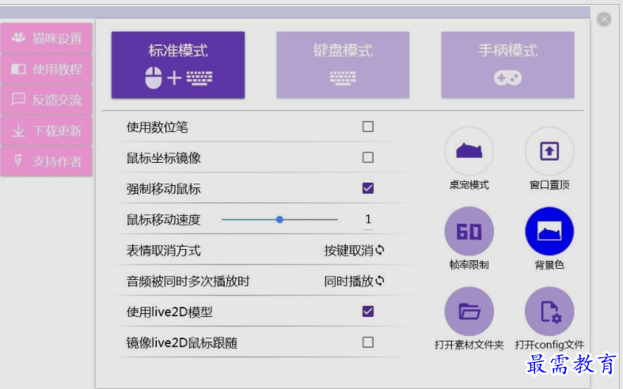This screenshot has width=623, height=389.
Task: Activate 桌宠模式 desktop pet icon
Action: (469, 151)
